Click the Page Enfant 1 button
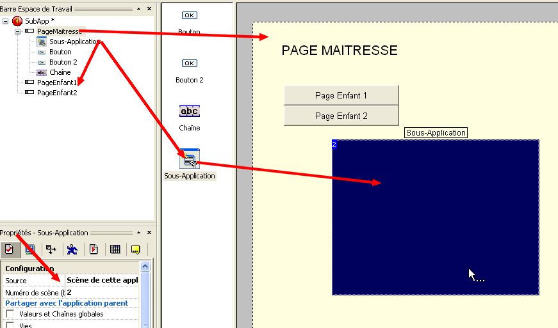This screenshot has height=328, width=558. 341,95
